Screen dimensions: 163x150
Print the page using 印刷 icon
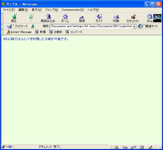point(116,18)
